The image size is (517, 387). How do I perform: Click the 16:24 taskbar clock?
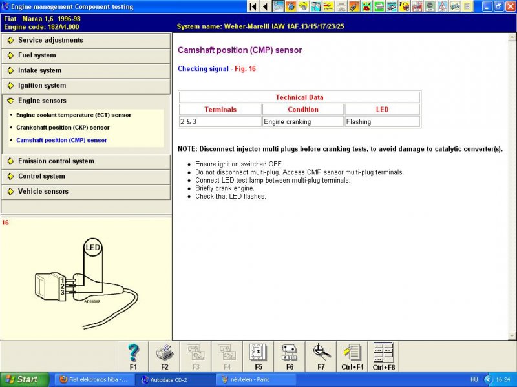tap(503, 380)
